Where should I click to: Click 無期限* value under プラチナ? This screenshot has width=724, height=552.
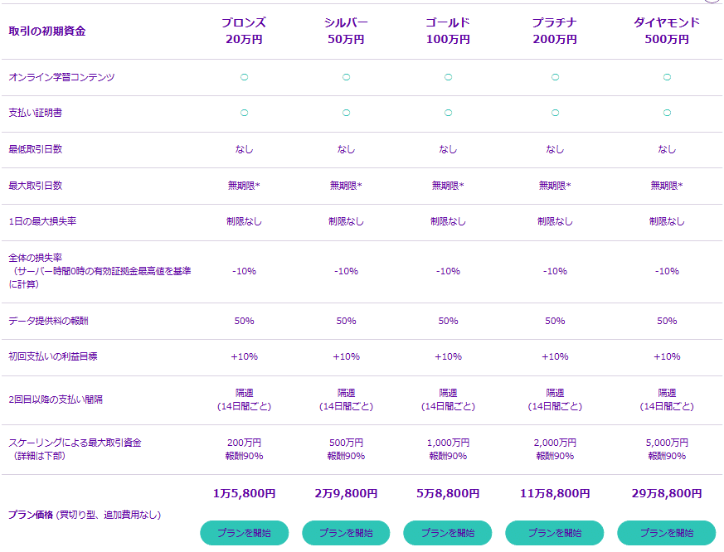click(x=555, y=186)
